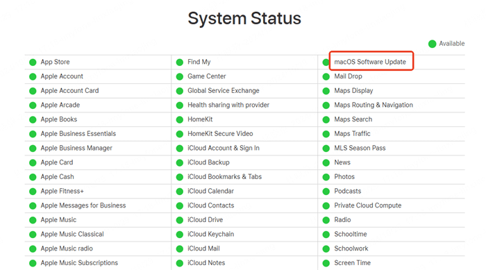
Task: Select the Schoolwork entry
Action: (351, 248)
